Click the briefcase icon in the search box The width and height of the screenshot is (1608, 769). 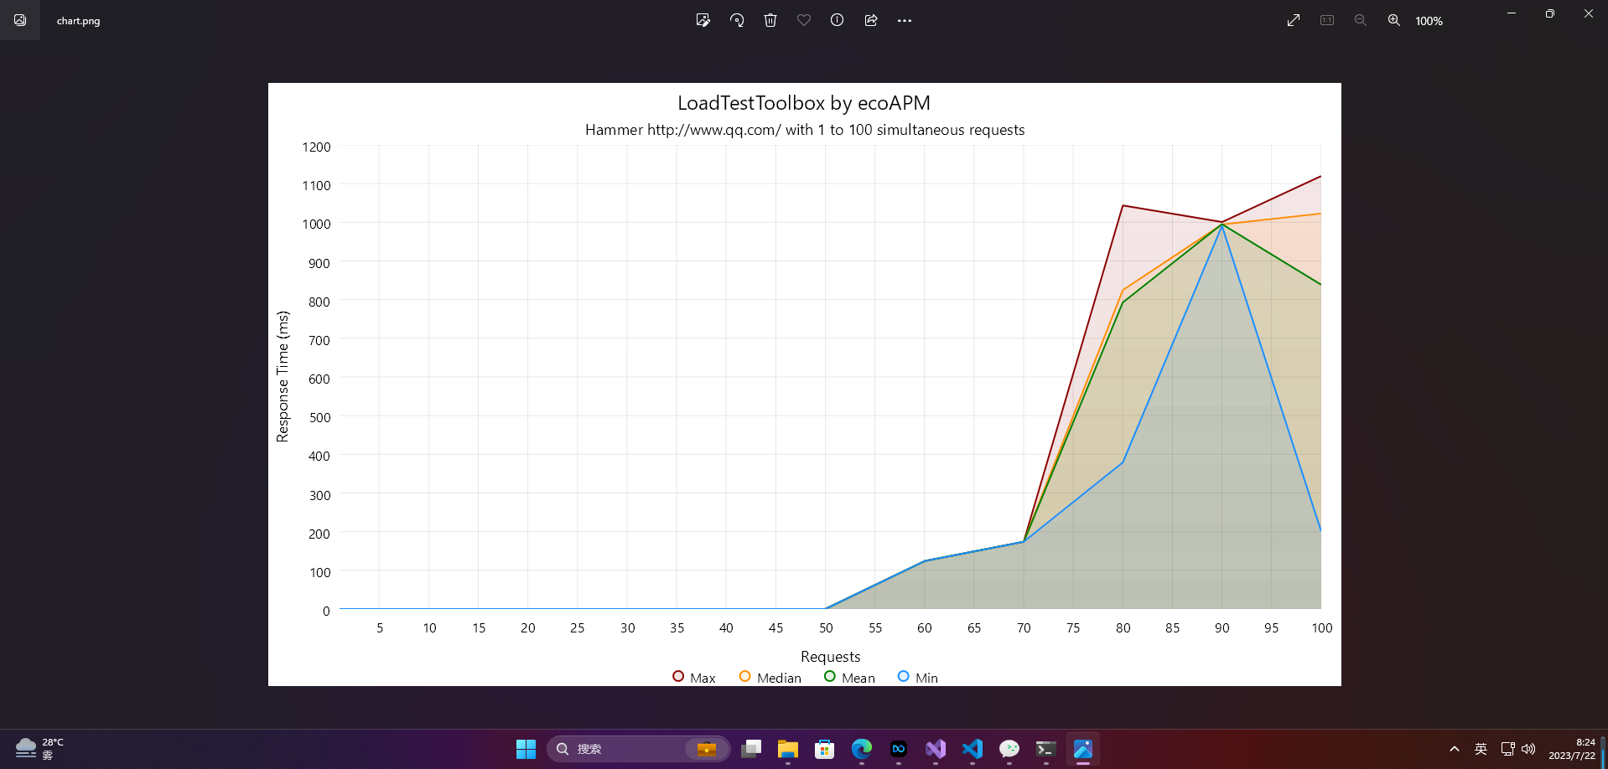(707, 749)
